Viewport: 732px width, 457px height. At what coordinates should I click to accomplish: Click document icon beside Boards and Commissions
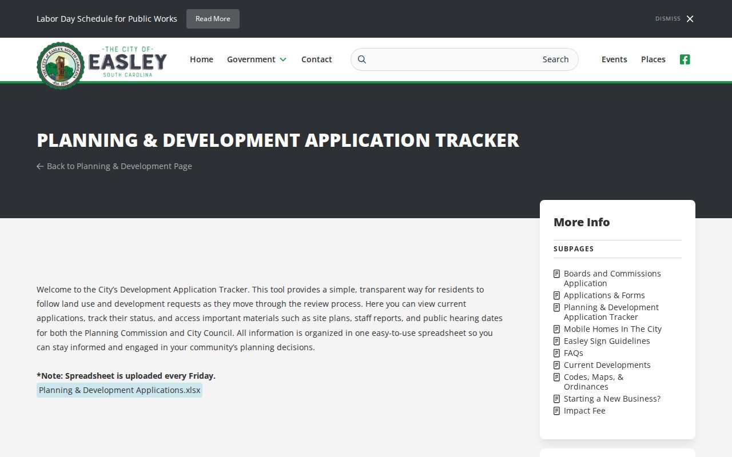pos(557,274)
